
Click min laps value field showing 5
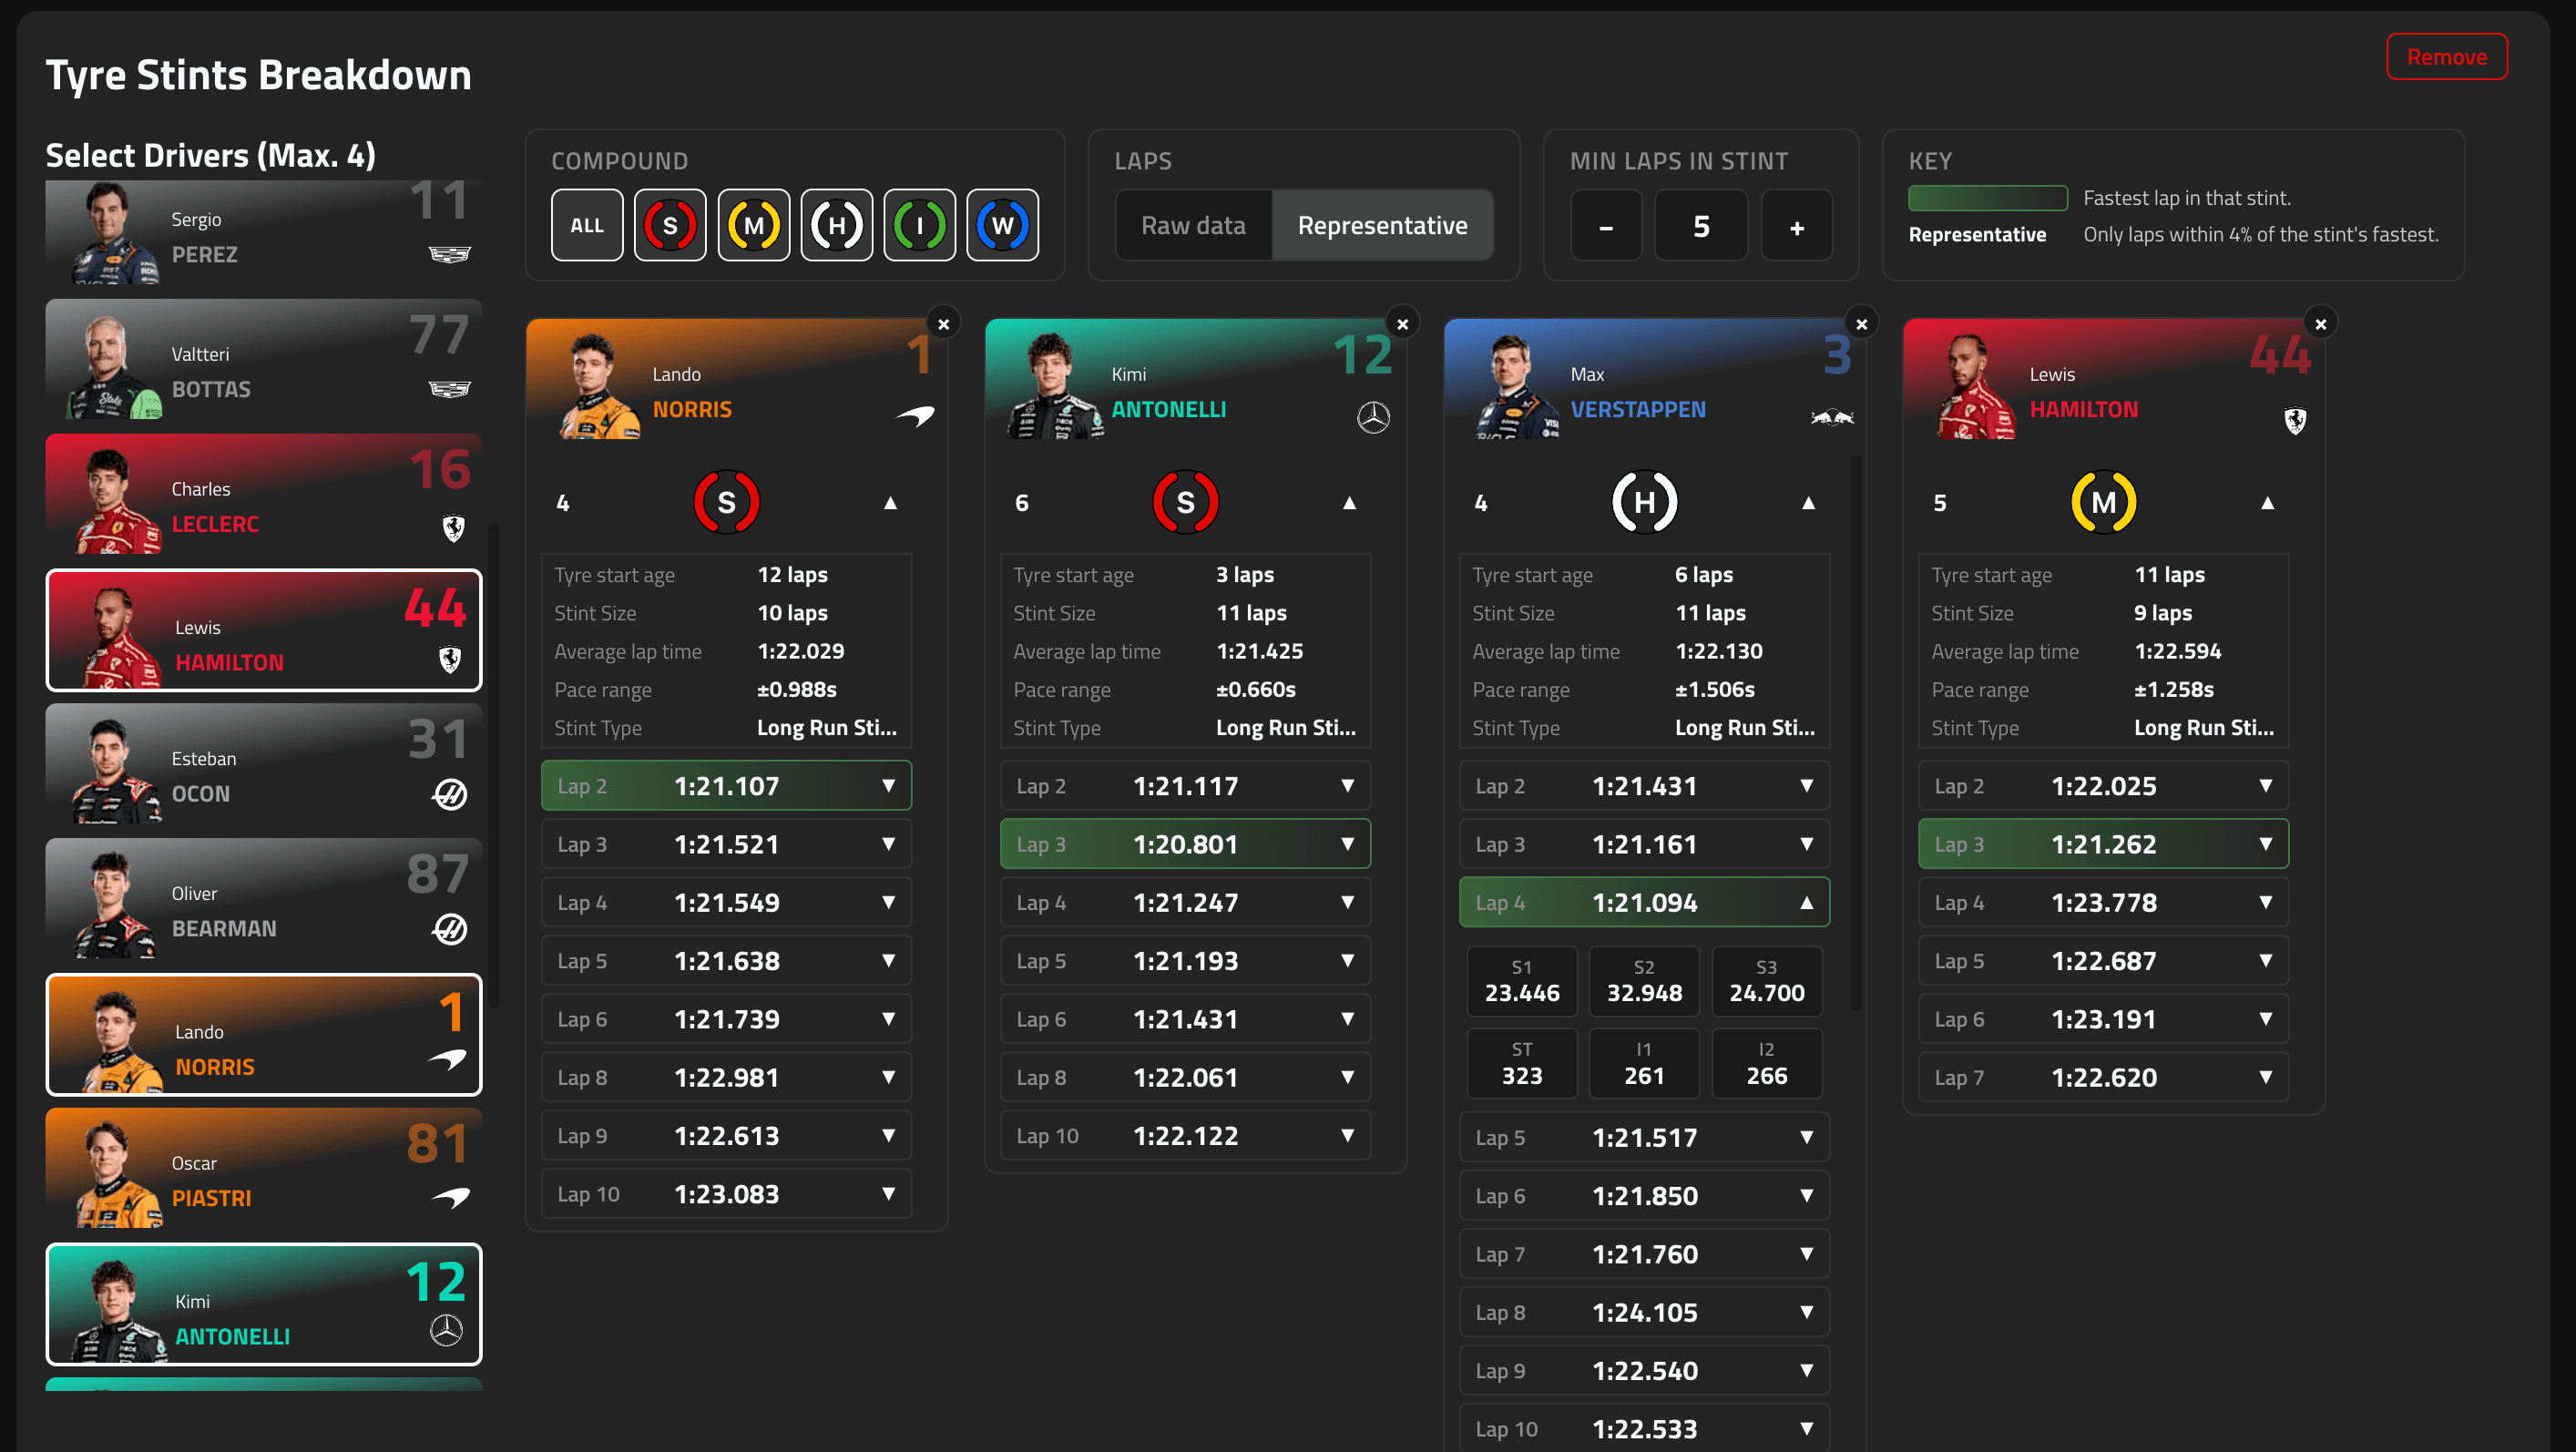pyautogui.click(x=1701, y=226)
